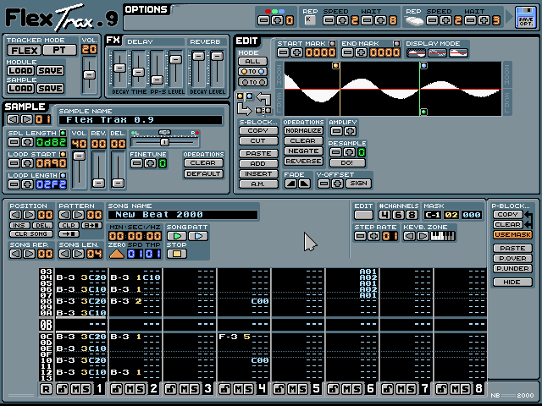Click the triangle arrow left of Save Opt.
Screen dimensions: 542x406
click(x=509, y=17)
